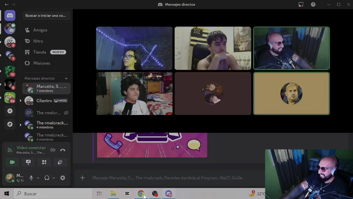Toggle camera video button off
The height and width of the screenshot is (199, 353).
pyautogui.click(x=12, y=162)
